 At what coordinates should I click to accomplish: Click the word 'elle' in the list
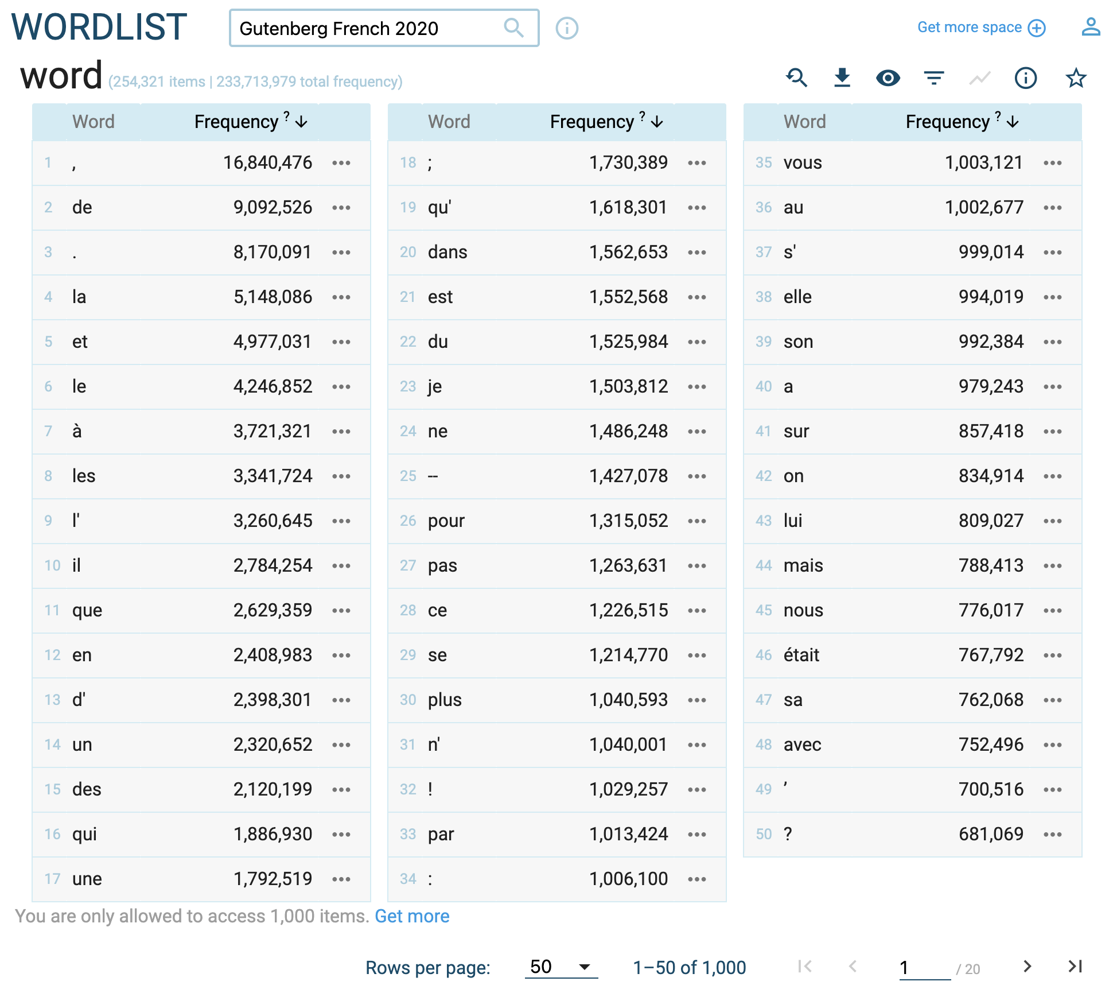797,297
